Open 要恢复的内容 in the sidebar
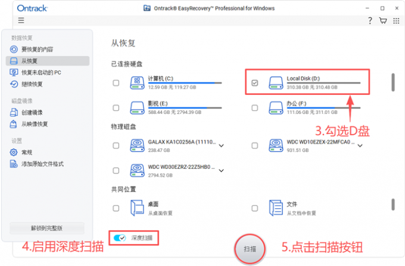405x266 pixels. (x=48, y=49)
